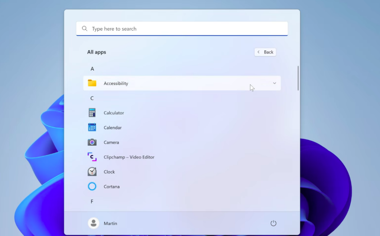Select the Calculator label text
Viewport: 380px width, 236px height.
114,113
